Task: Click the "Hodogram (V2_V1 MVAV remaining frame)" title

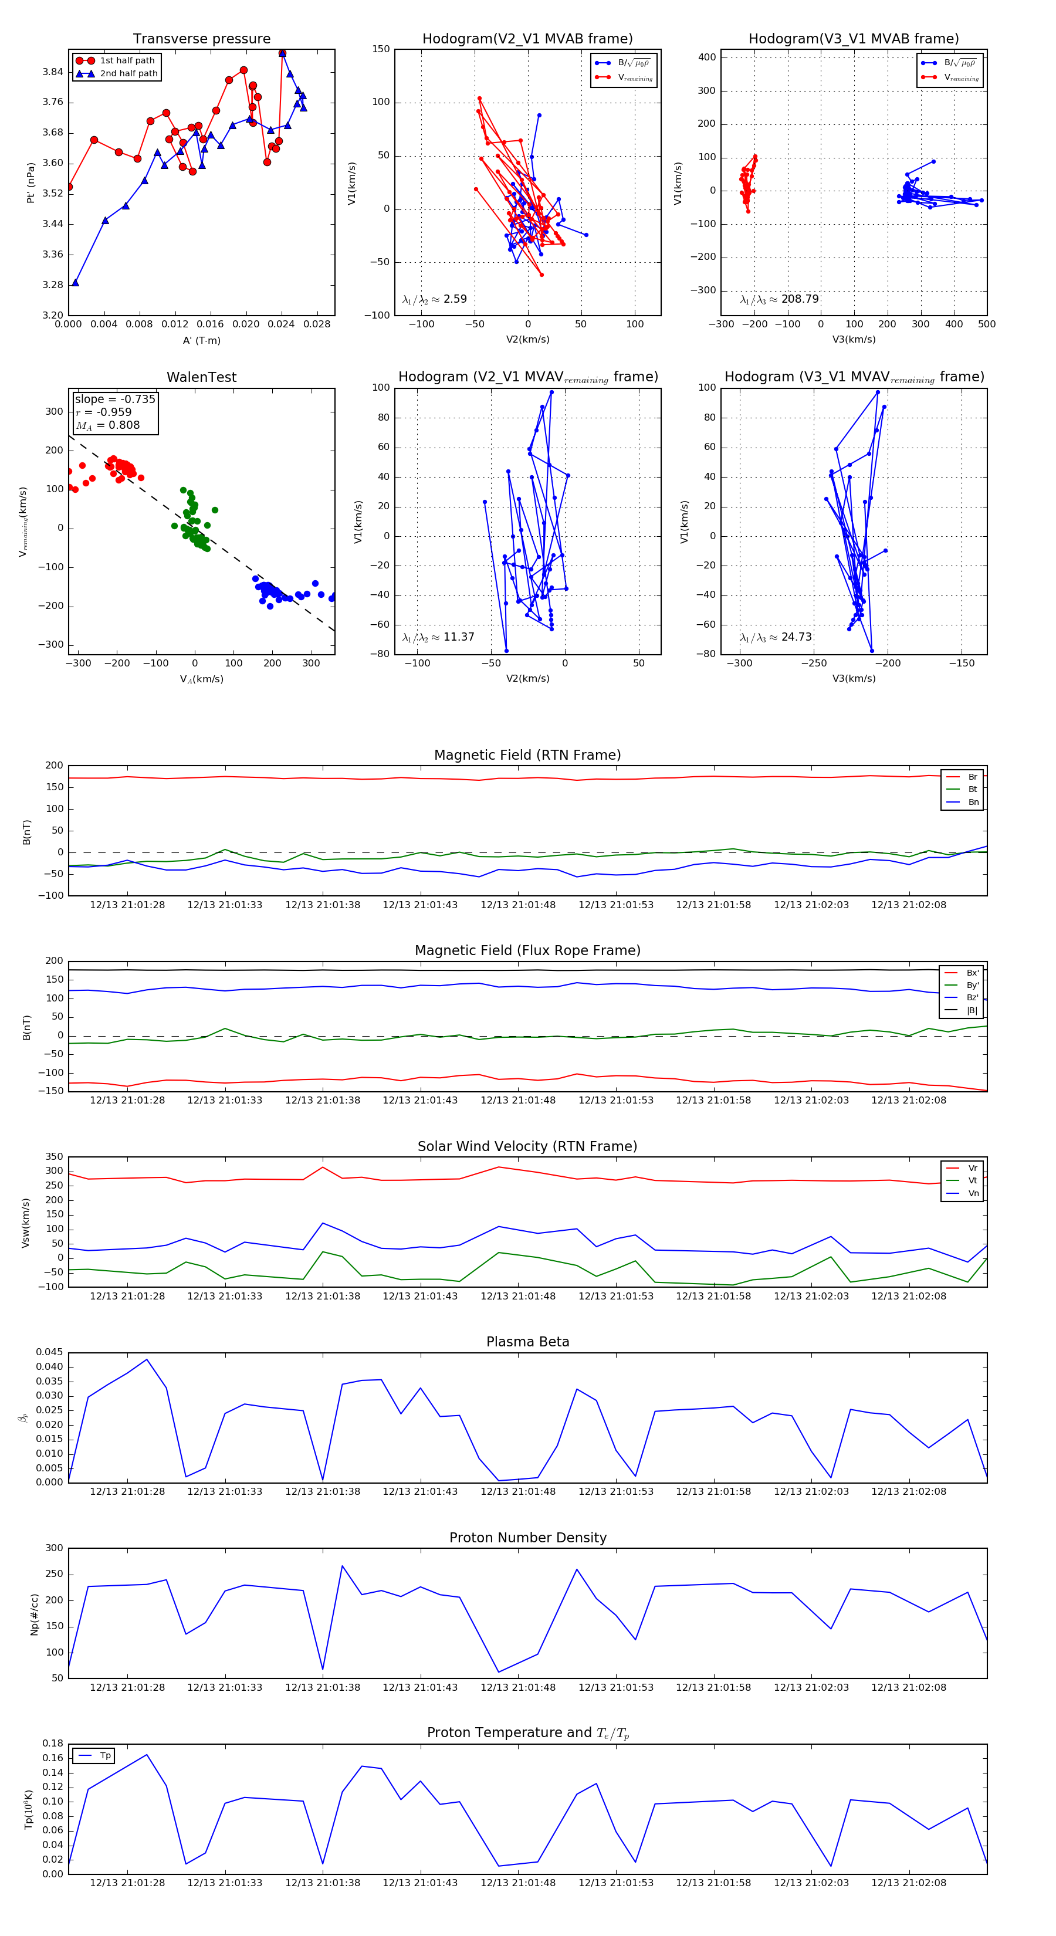Action: (x=527, y=377)
